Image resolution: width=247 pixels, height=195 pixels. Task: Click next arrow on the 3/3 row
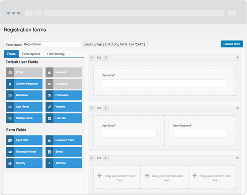coord(106,57)
